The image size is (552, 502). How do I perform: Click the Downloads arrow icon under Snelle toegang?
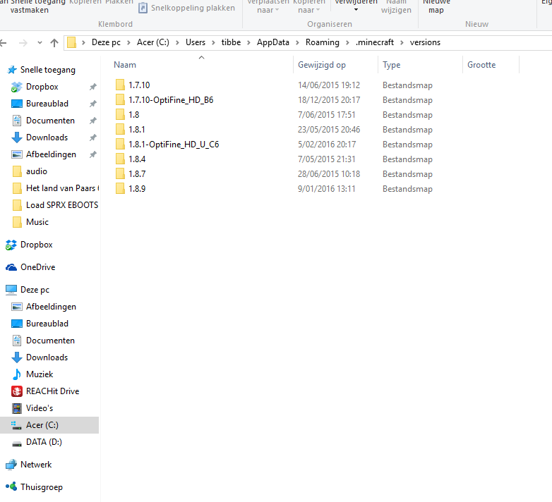point(17,137)
